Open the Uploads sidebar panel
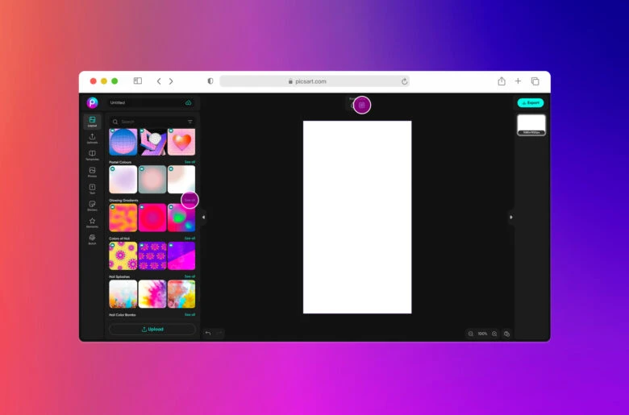 (92, 138)
